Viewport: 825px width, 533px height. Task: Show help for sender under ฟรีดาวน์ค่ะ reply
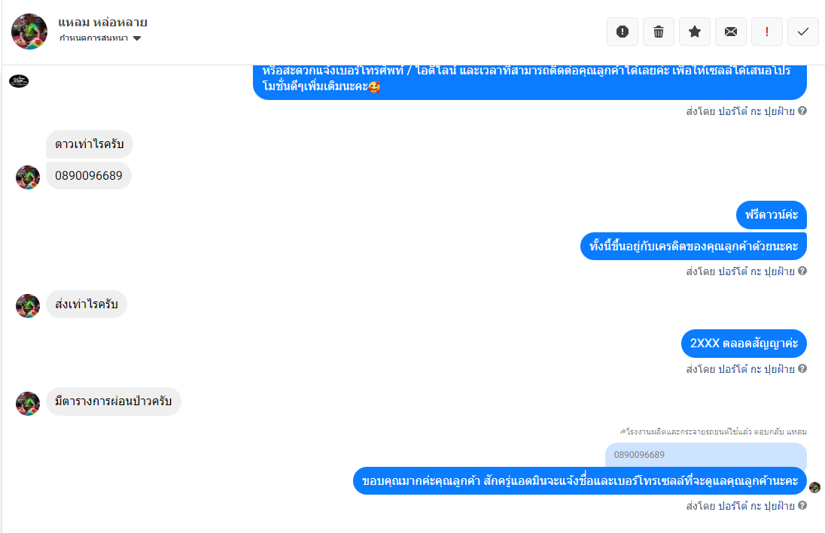tap(802, 271)
